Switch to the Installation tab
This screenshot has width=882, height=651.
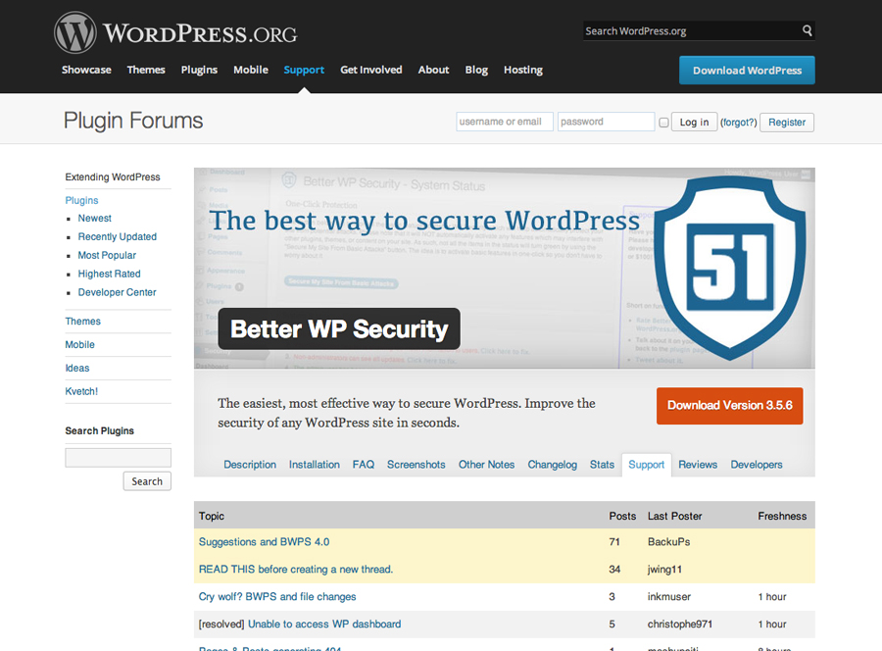pos(315,465)
